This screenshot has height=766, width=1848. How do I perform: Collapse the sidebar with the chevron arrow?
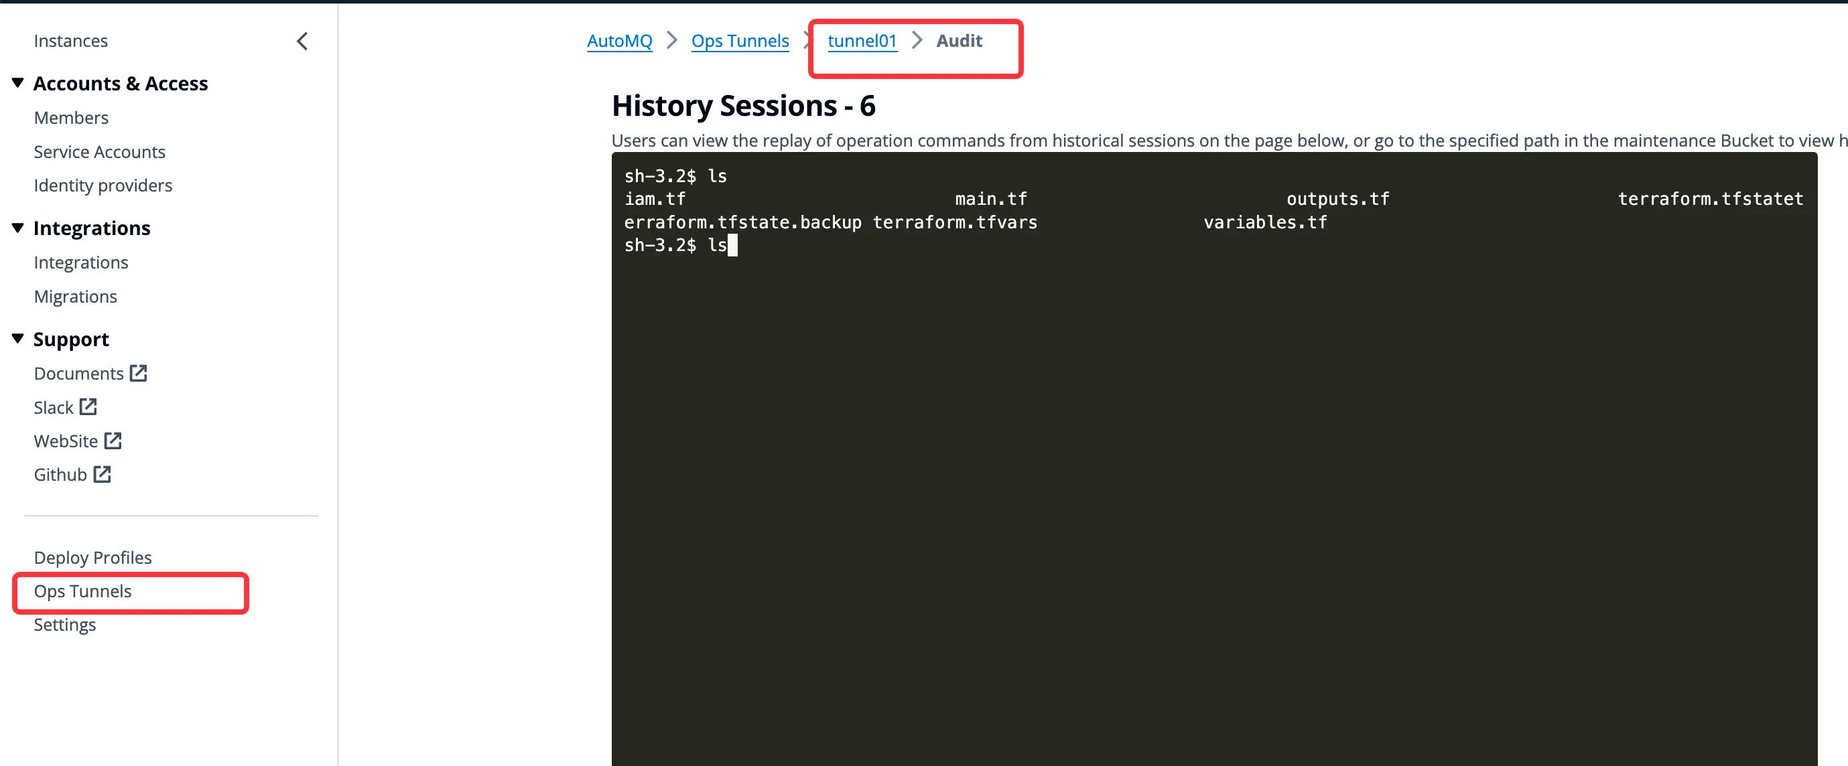302,42
